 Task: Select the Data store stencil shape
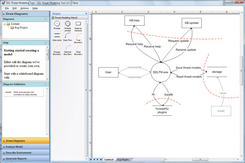[x=57, y=37]
